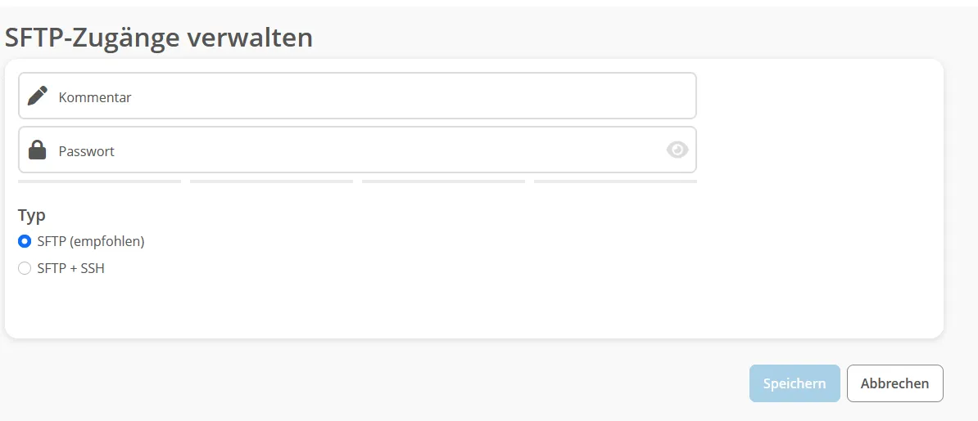Click first password strength bar segment

tap(100, 181)
